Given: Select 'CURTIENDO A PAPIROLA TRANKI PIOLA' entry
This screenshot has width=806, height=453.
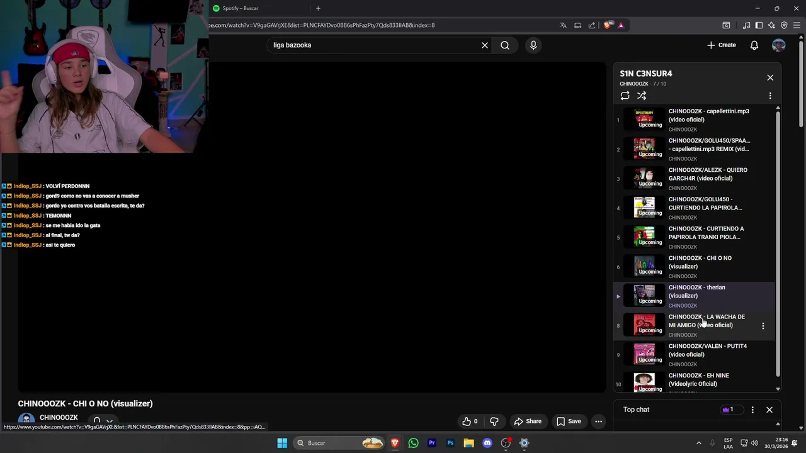Looking at the screenshot, I should [x=695, y=237].
